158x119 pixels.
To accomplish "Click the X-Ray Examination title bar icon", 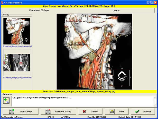I will click(2, 2).
